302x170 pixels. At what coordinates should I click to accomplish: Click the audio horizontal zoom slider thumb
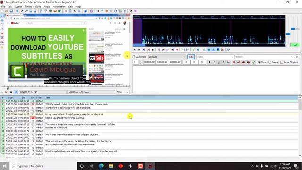[x=288, y=34]
